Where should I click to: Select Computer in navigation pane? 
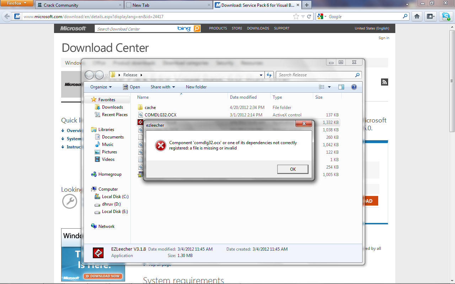pos(105,189)
